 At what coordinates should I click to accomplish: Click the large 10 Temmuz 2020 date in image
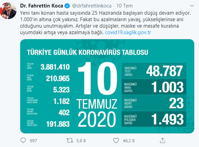click(97, 94)
